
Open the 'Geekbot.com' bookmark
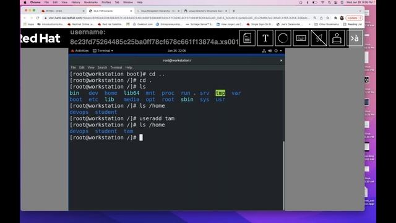143,24
